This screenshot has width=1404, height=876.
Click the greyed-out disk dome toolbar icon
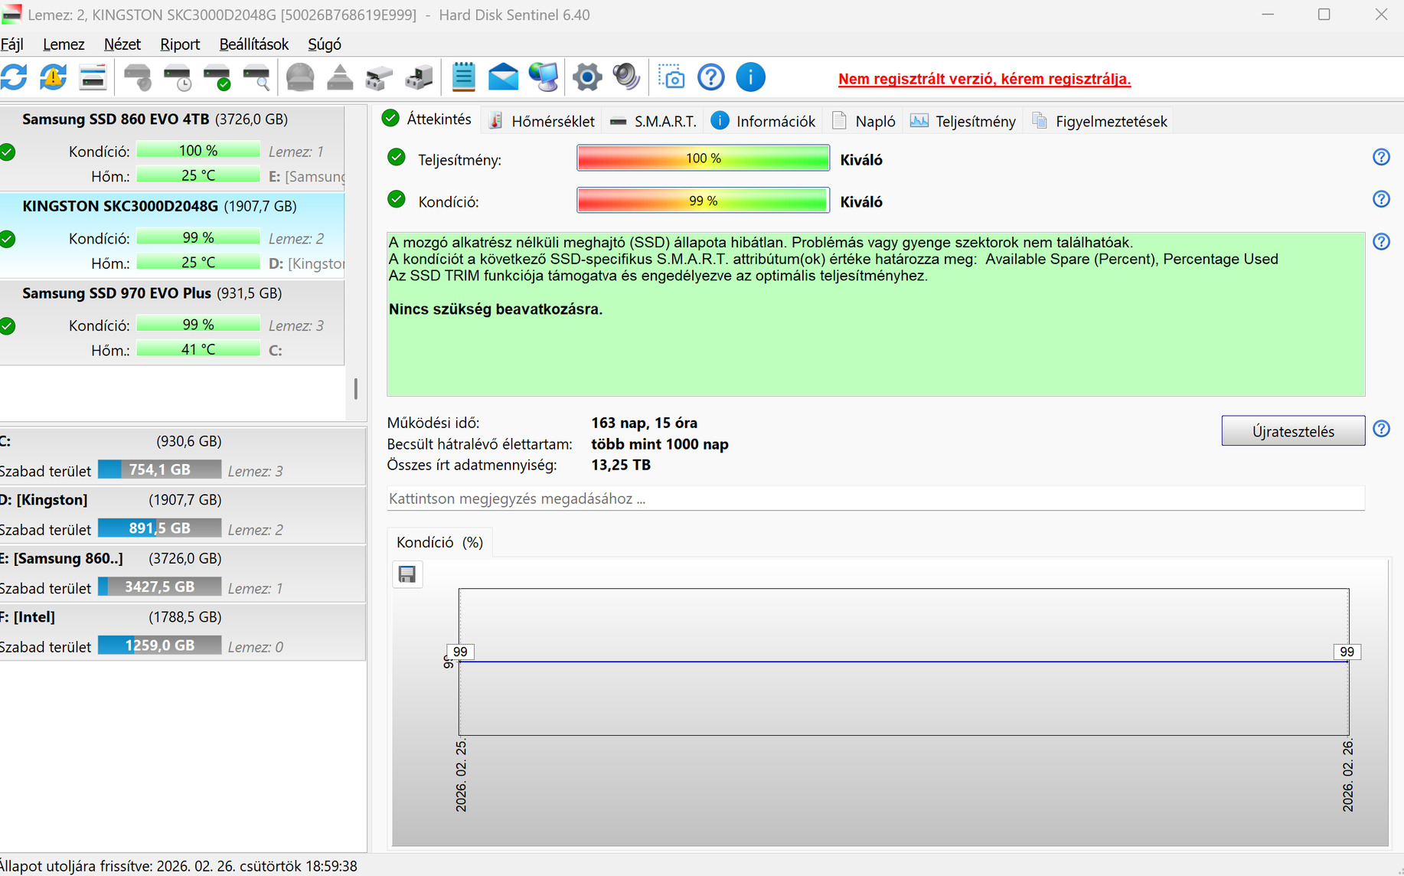coord(300,77)
